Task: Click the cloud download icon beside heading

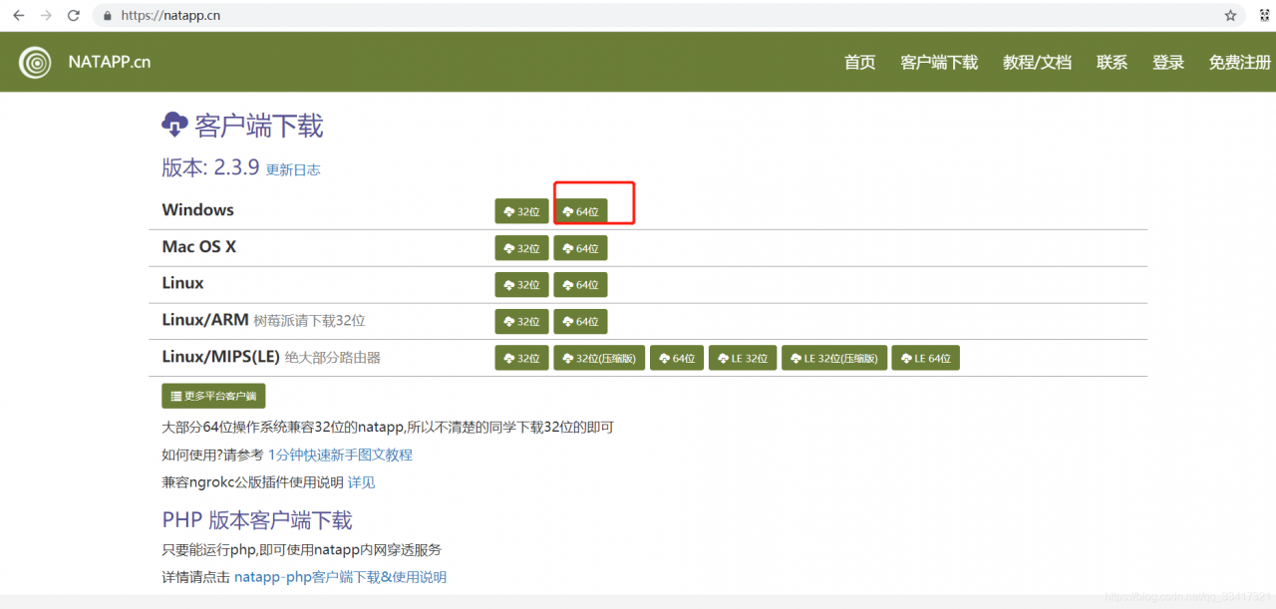Action: click(174, 125)
